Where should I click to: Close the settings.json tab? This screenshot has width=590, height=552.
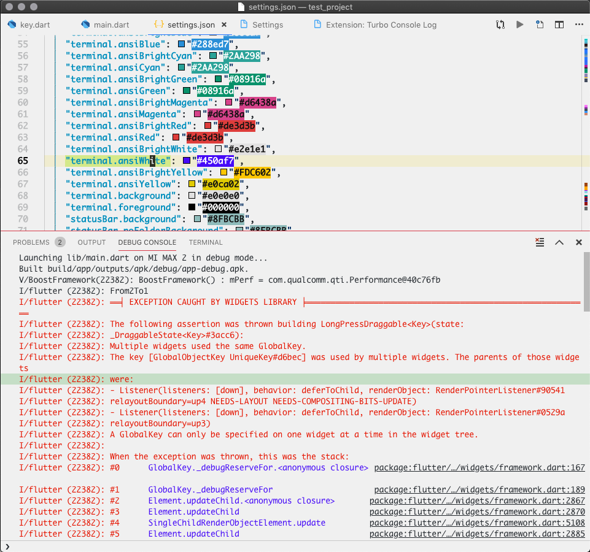click(x=223, y=25)
